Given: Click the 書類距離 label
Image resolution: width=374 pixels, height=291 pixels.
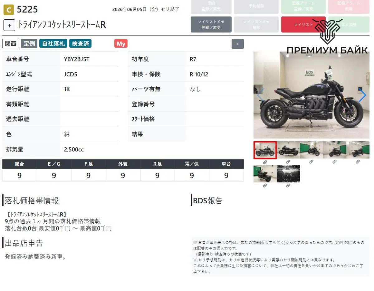Looking at the screenshot, I should pos(17,104).
